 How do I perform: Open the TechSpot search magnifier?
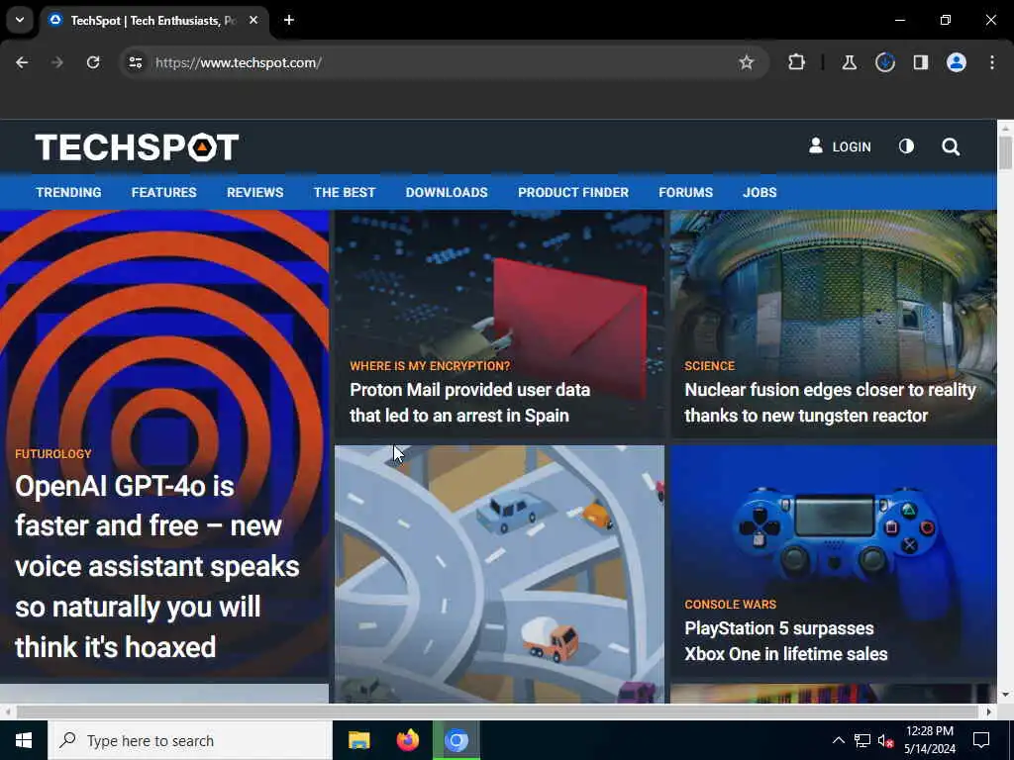(951, 146)
